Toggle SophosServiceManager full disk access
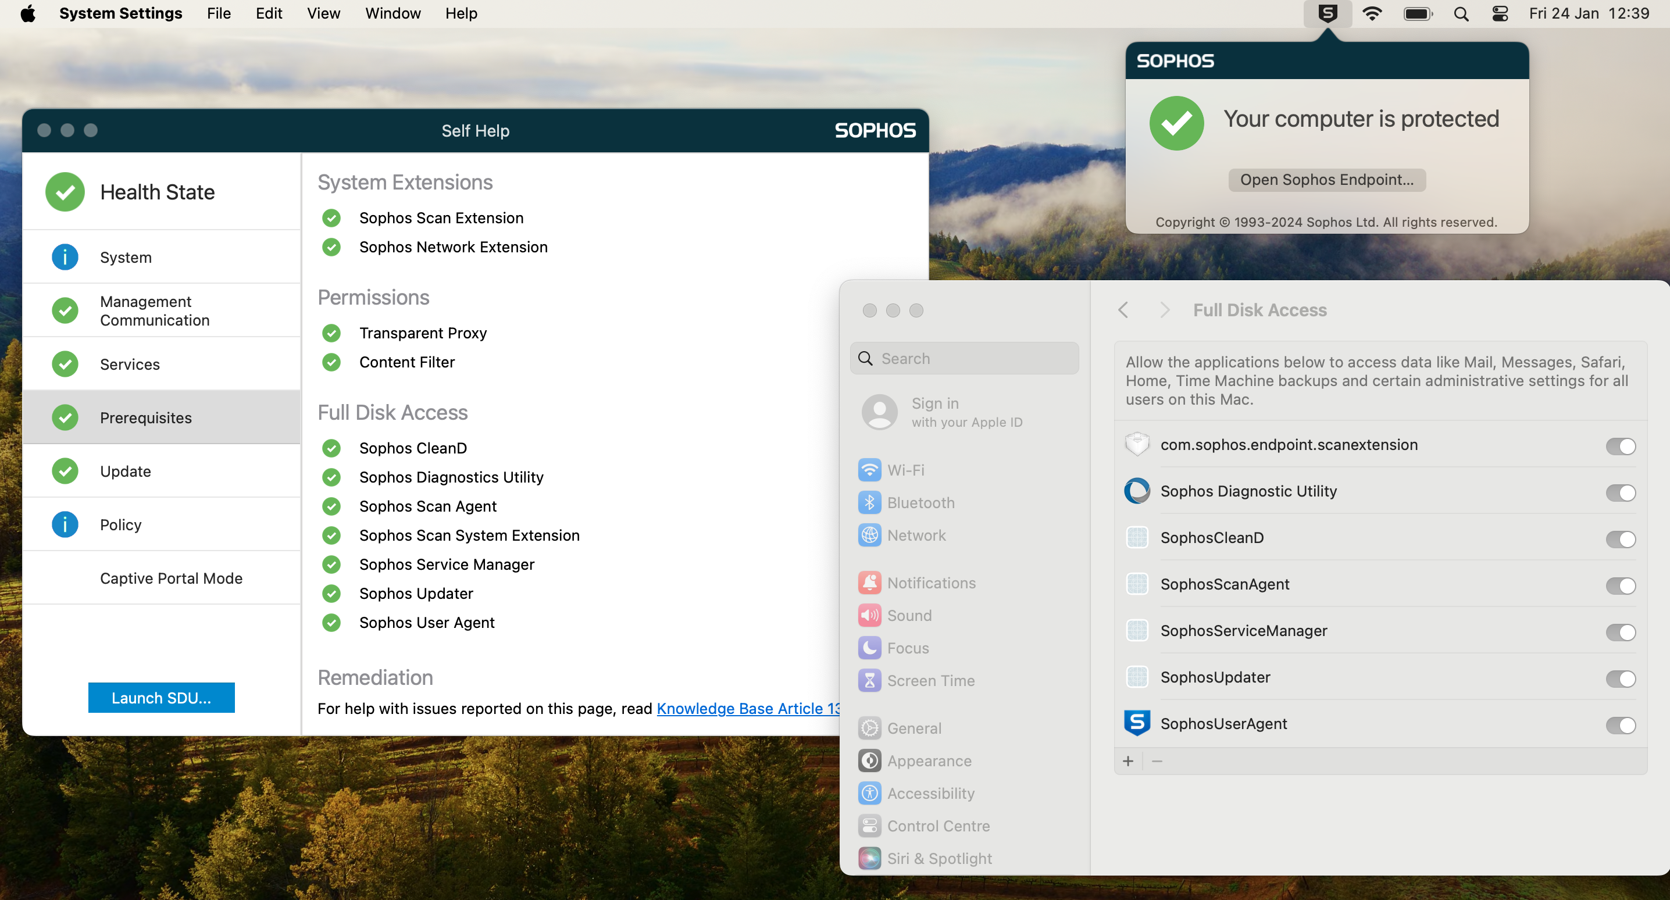This screenshot has height=900, width=1670. (x=1620, y=633)
